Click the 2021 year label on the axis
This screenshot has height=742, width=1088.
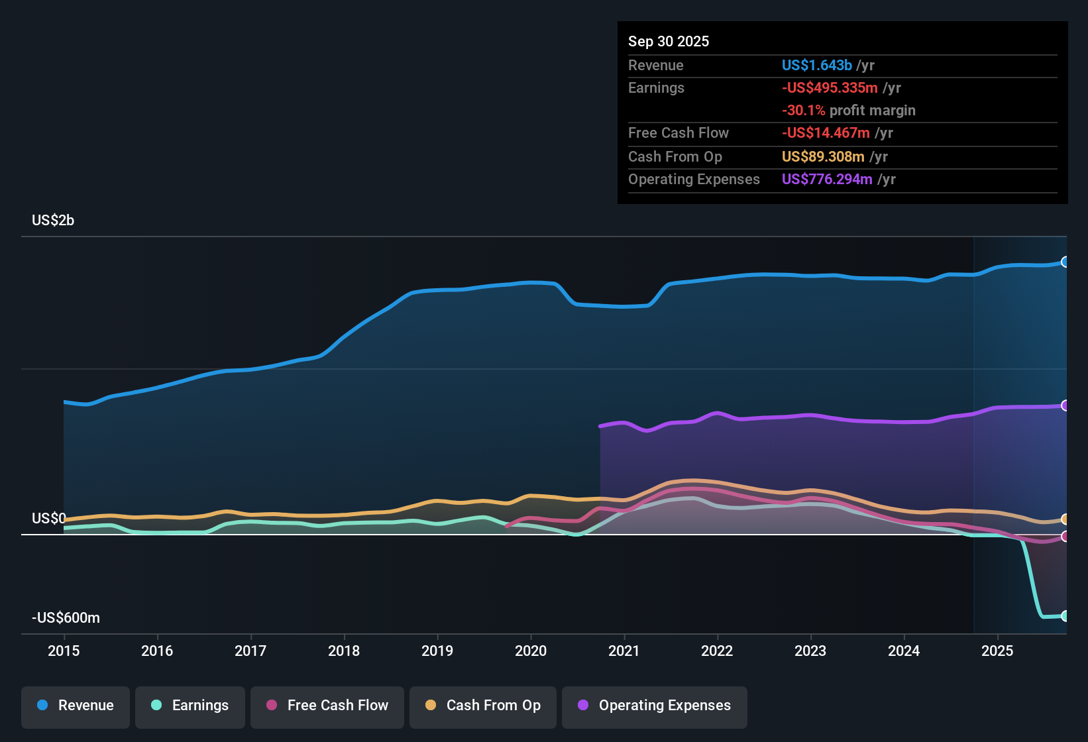[624, 651]
